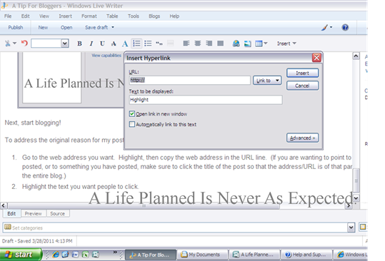Switch to the Preview tab
The height and width of the screenshot is (261, 385).
point(33,213)
